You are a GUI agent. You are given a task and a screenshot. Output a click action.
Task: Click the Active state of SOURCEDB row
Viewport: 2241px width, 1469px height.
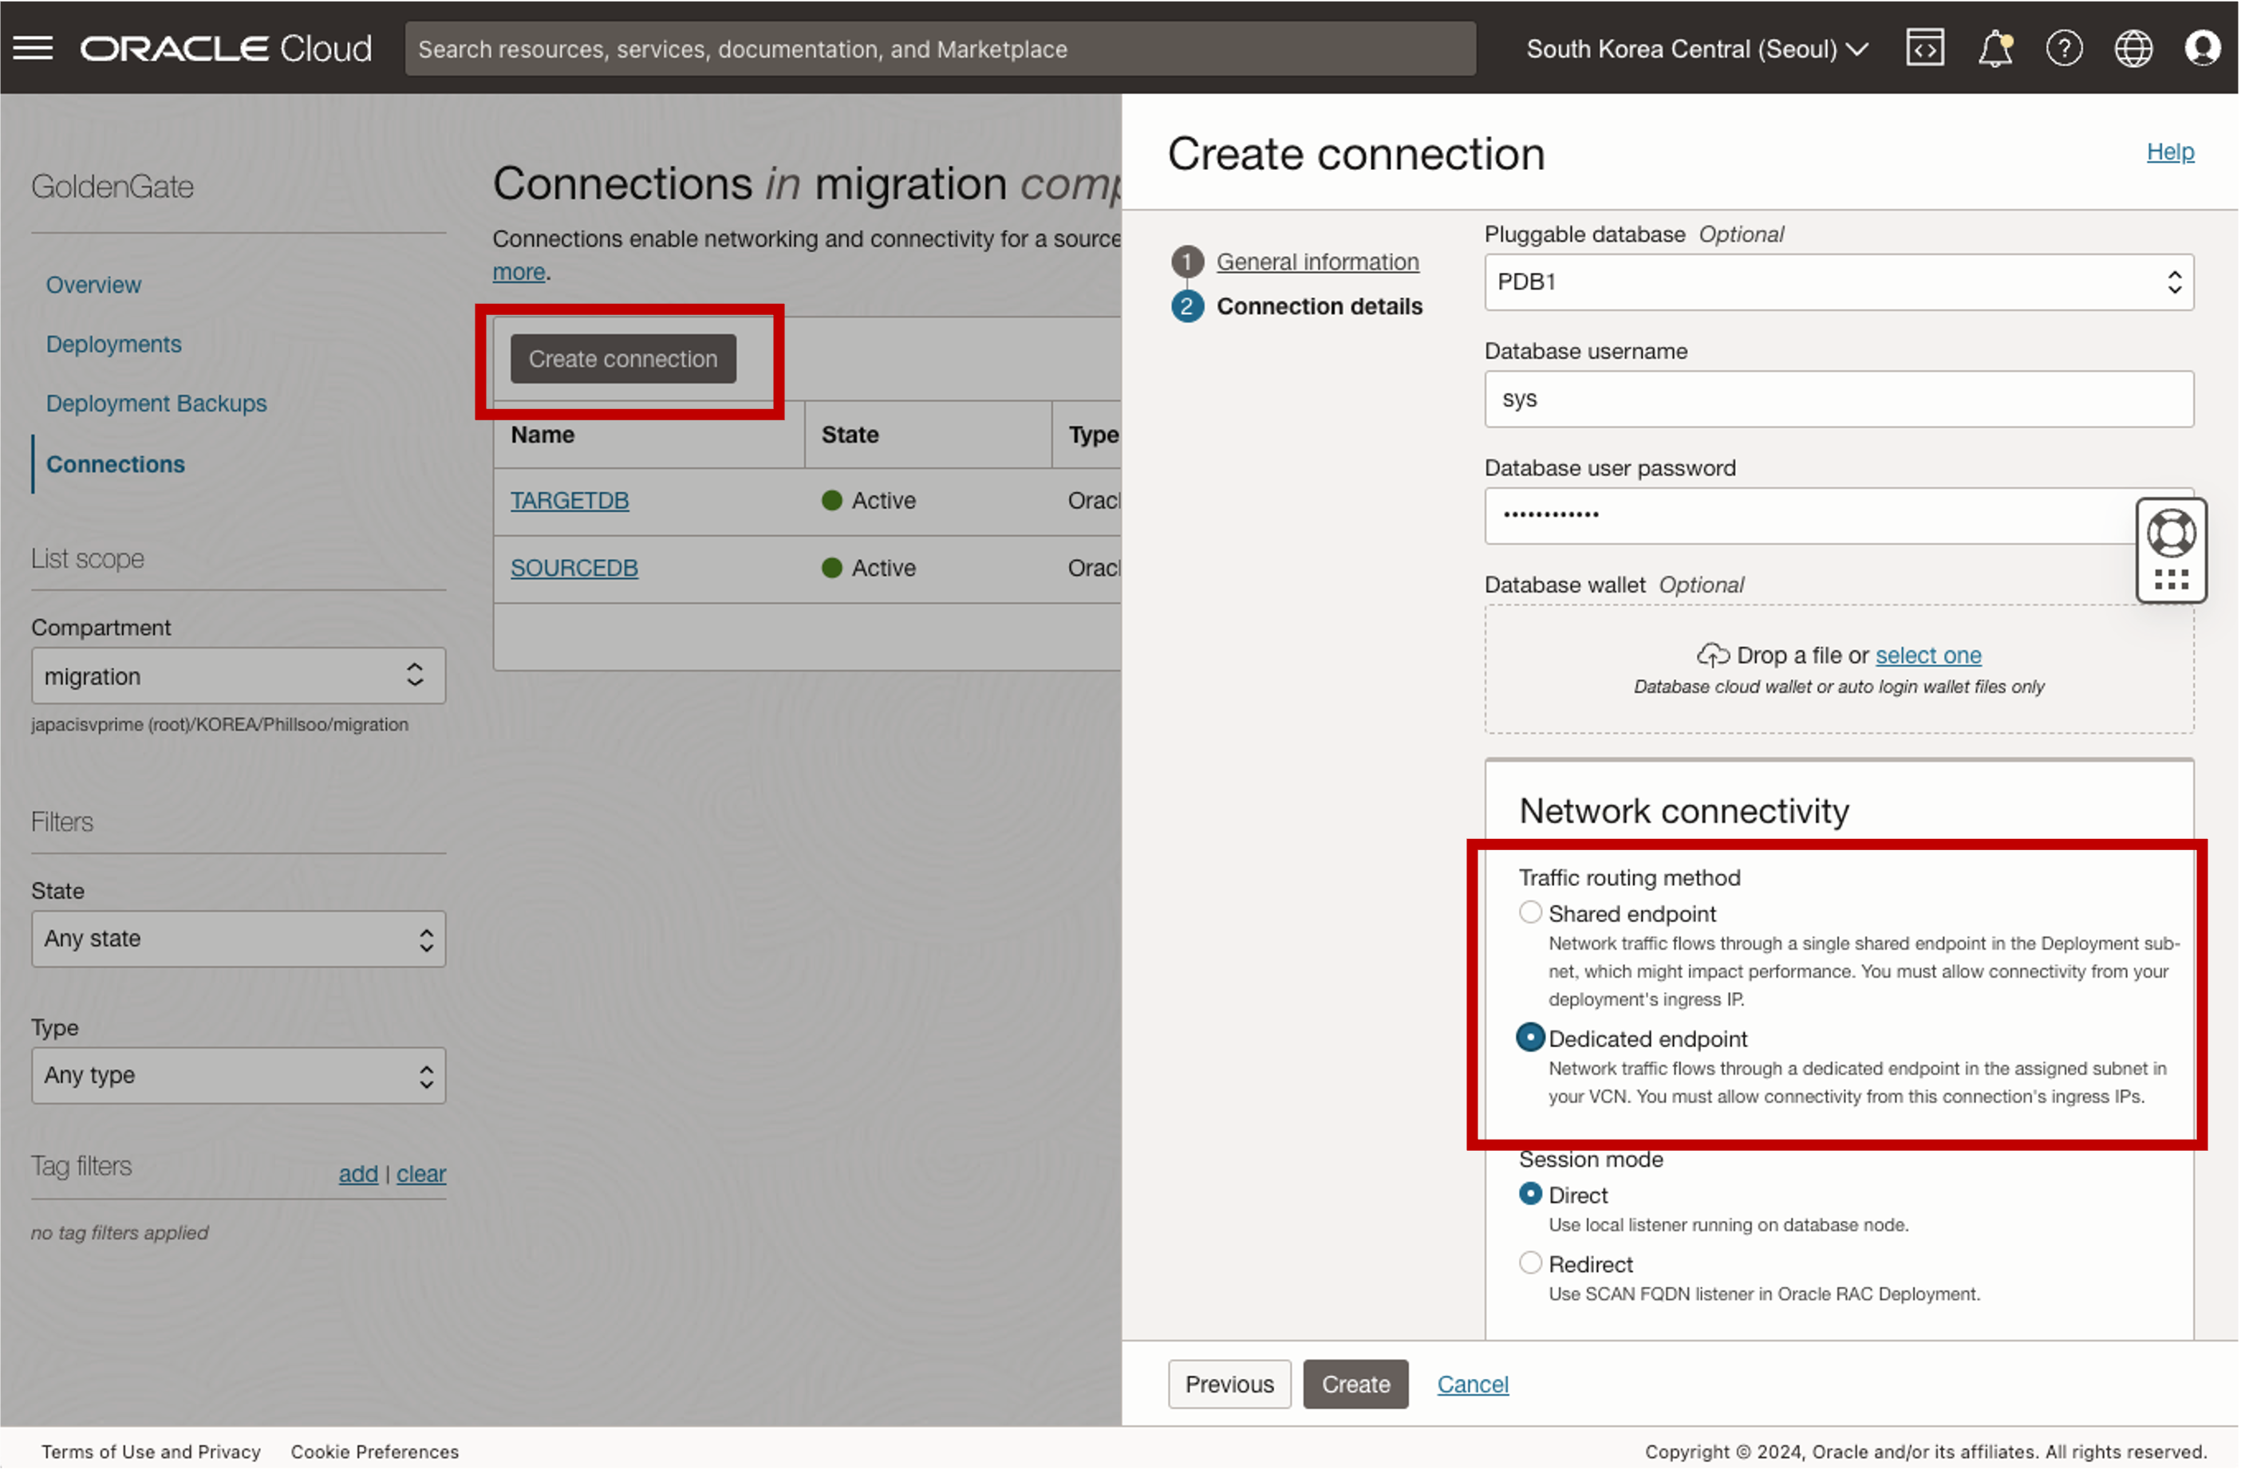tap(868, 569)
